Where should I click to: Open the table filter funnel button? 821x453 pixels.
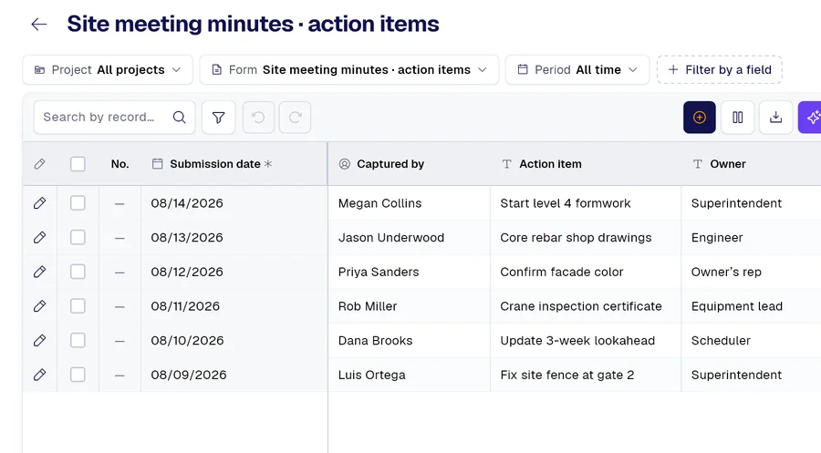click(218, 118)
